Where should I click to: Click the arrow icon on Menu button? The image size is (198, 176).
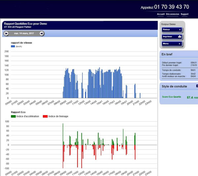point(180,44)
